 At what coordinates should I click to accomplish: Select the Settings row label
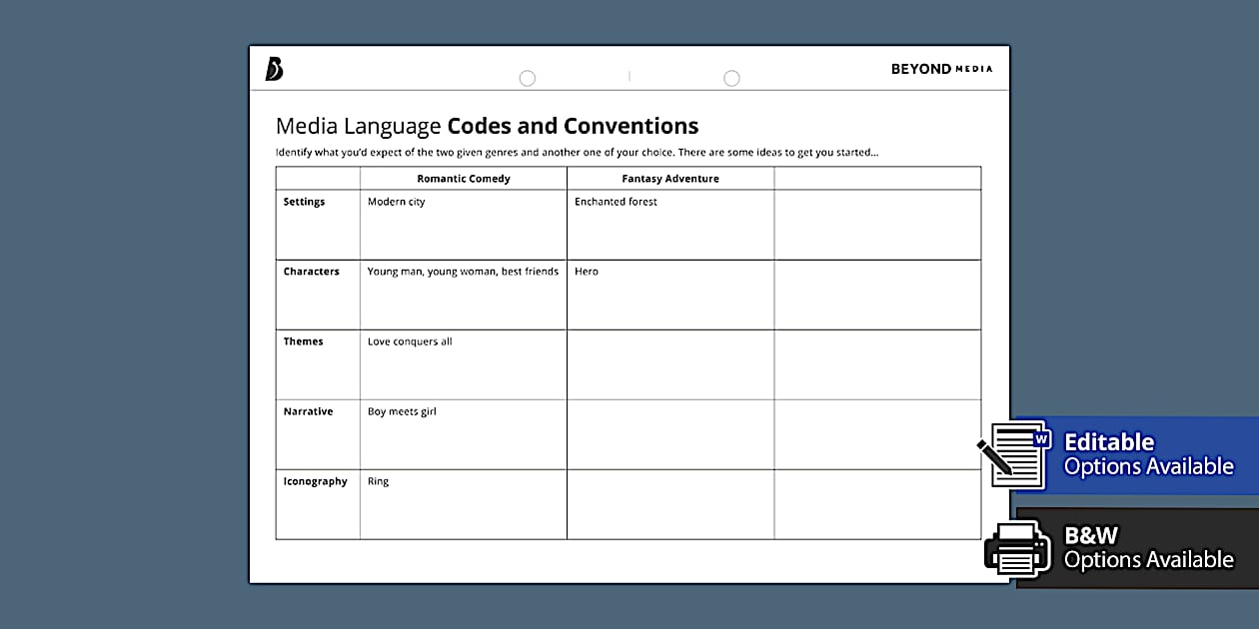304,202
